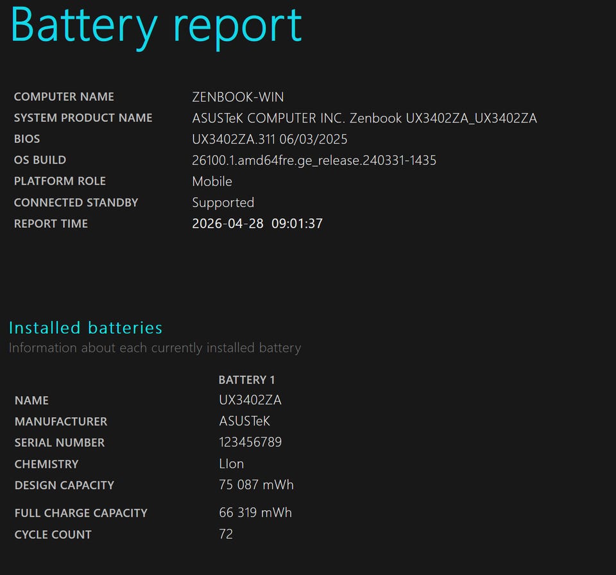The image size is (616, 575).
Task: Click the chemistry value 'LIon'
Action: tap(232, 464)
